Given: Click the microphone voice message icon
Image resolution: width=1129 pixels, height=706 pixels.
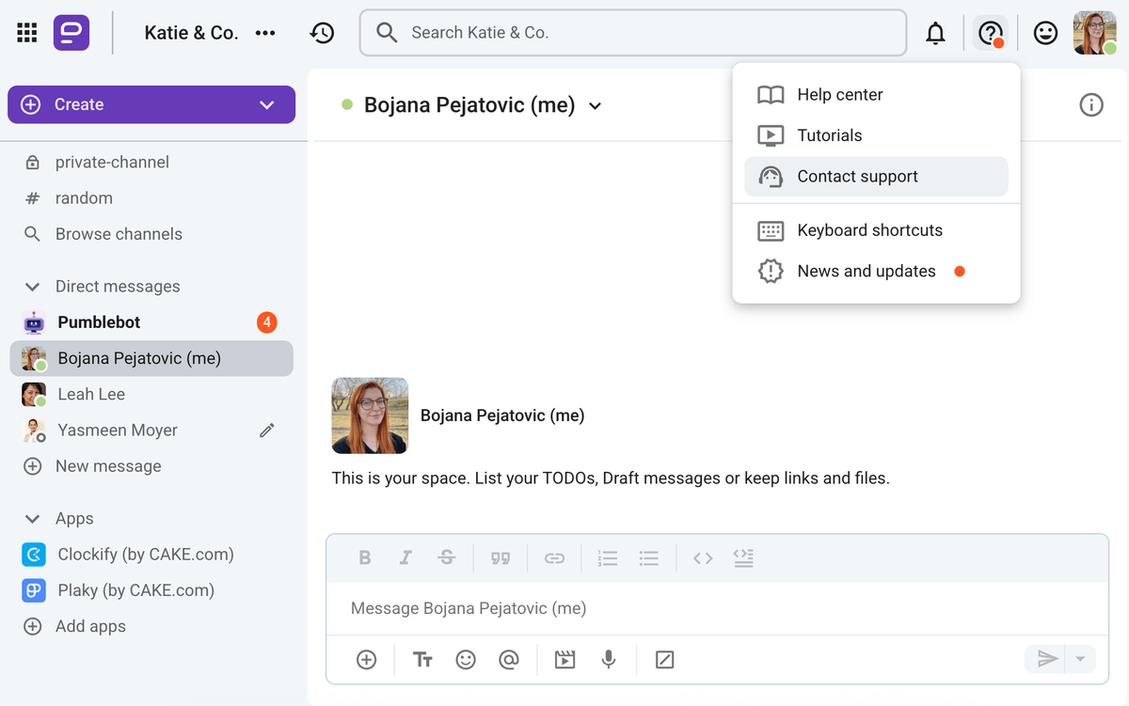Looking at the screenshot, I should [609, 660].
